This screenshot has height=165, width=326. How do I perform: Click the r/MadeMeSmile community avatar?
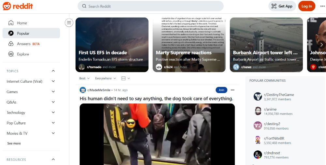[83, 90]
